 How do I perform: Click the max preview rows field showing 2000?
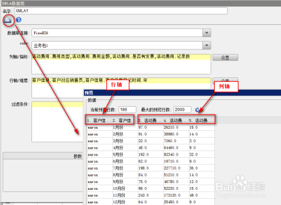[183, 110]
